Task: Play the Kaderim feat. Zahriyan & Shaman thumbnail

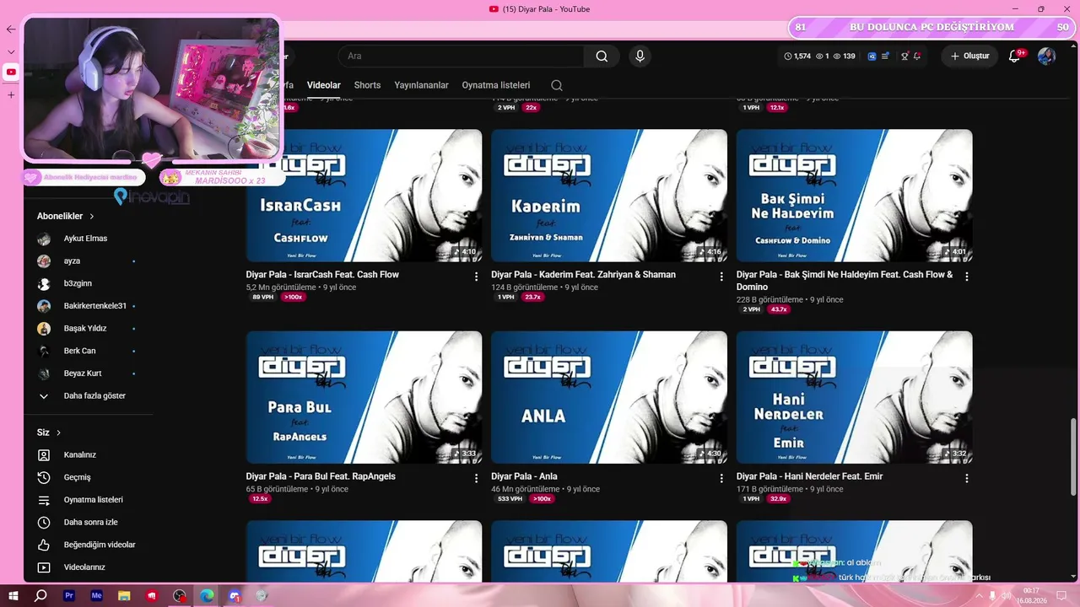Action: coord(609,196)
